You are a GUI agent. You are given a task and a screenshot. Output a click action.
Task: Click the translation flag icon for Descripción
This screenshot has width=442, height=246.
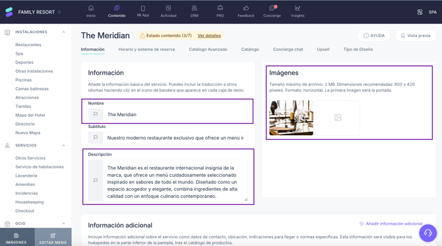coord(96,180)
